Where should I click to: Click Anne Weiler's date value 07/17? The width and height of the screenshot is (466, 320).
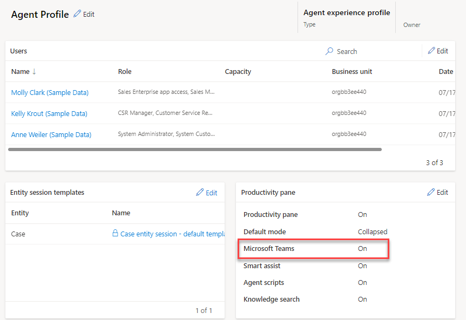pyautogui.click(x=447, y=135)
